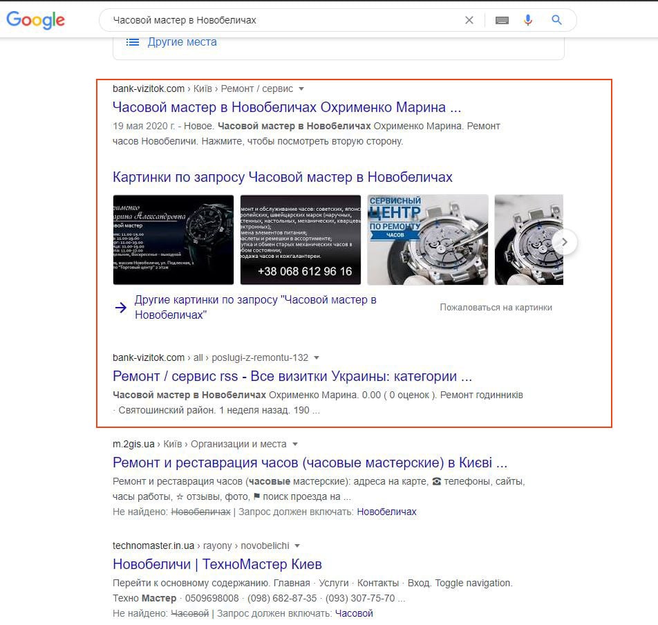Open result Часовой мастер в Новобеличах Охрименко Марина
The image size is (658, 625).
(287, 107)
